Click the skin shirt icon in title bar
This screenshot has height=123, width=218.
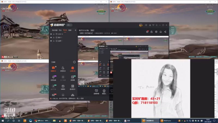pyautogui.click(x=153, y=25)
